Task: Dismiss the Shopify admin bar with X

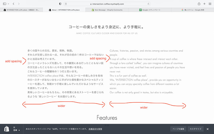Action: pyautogui.click(x=207, y=129)
